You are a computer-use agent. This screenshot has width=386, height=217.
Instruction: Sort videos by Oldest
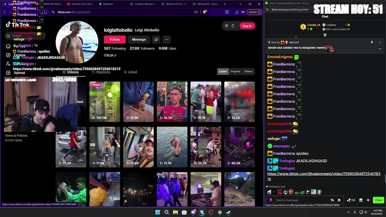(x=248, y=71)
